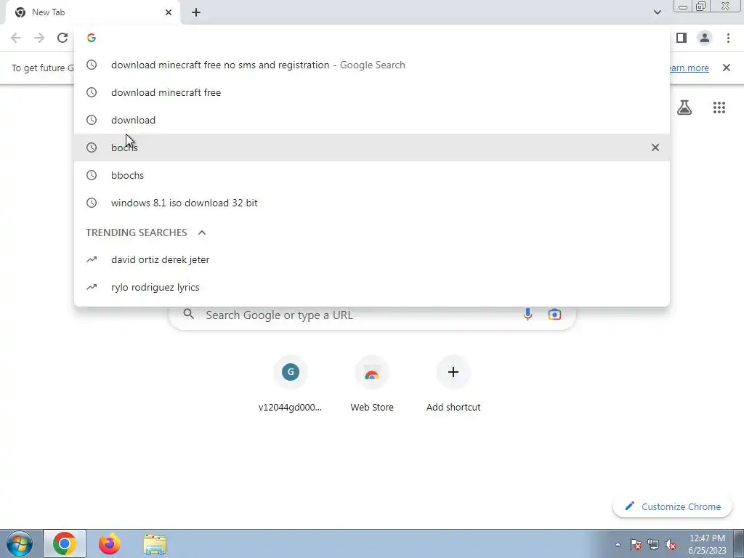Viewport: 744px width, 558px height.
Task: Click the network status tray icon
Action: click(653, 544)
